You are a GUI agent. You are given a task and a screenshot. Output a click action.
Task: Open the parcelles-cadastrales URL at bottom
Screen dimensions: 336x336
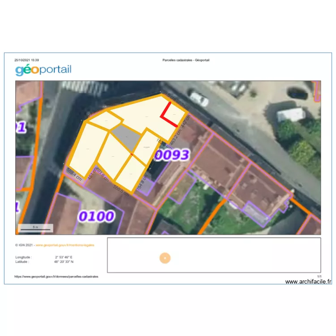pyautogui.click(x=56, y=277)
